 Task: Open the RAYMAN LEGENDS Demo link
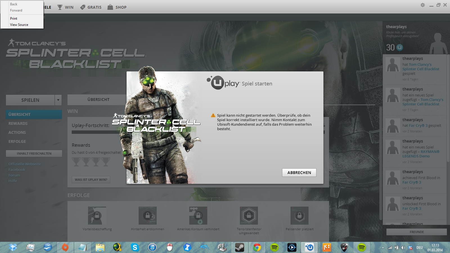click(x=421, y=154)
